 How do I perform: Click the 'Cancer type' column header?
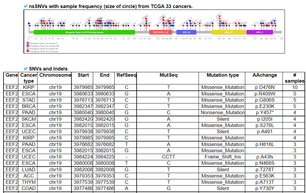[29, 78]
